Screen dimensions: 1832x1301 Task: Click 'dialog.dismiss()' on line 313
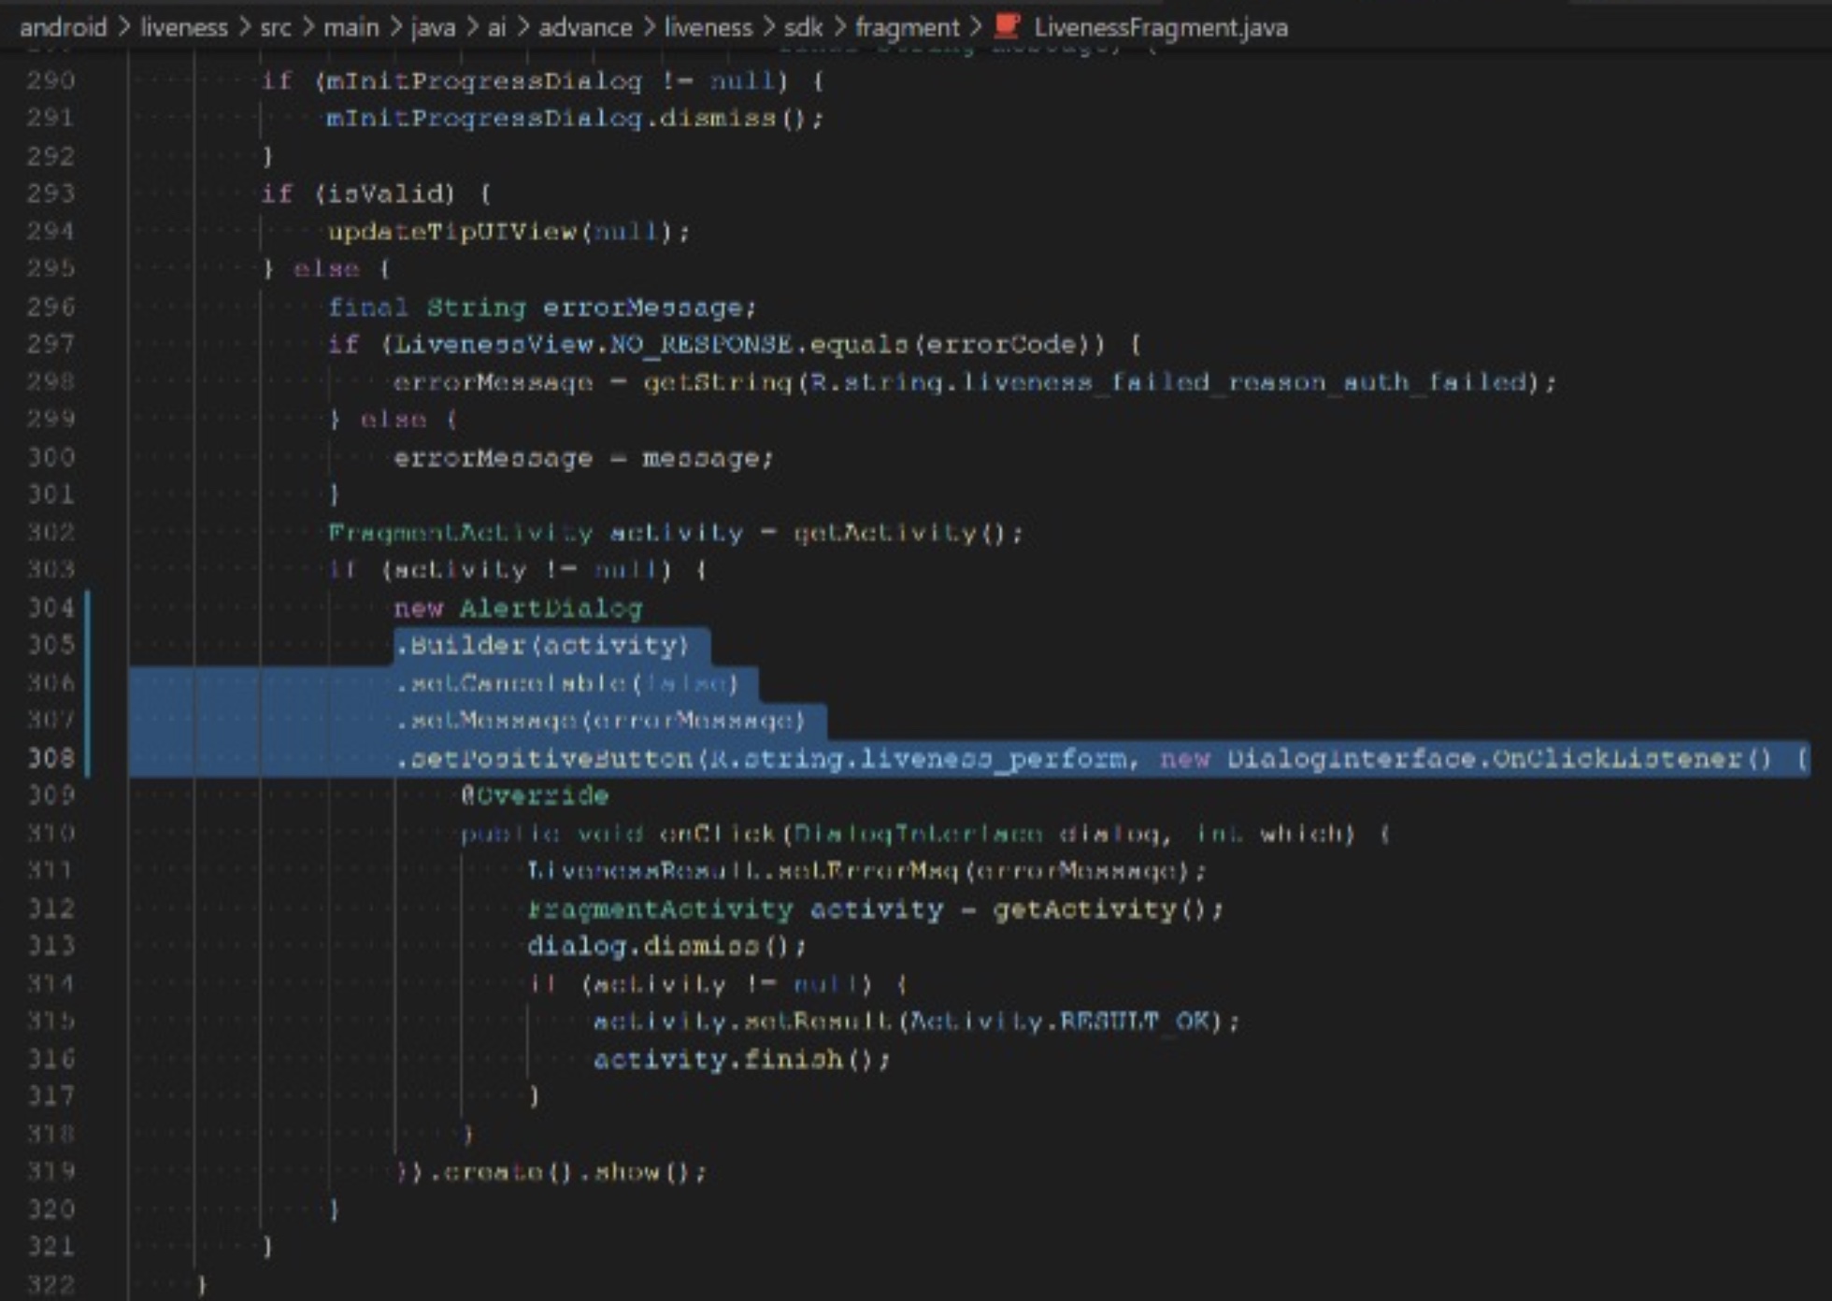(x=666, y=947)
